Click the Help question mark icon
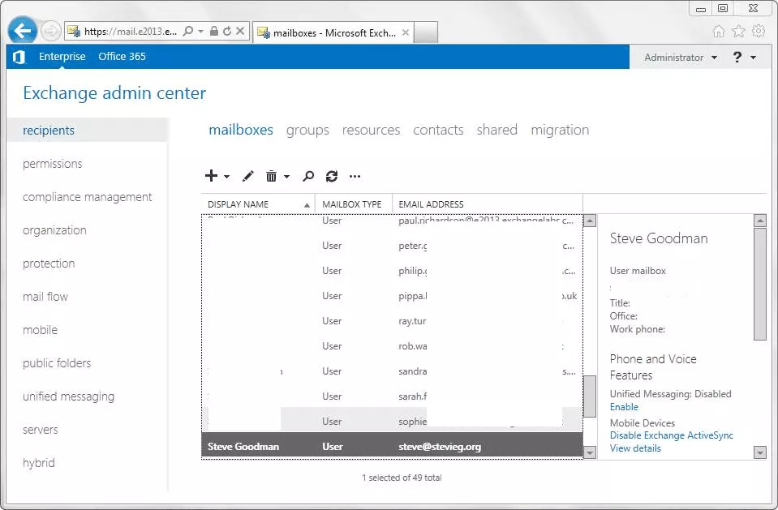The width and height of the screenshot is (778, 510). 737,57
